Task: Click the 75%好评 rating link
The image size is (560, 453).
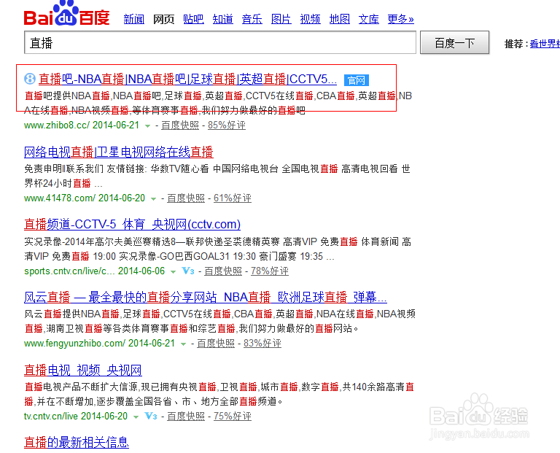Action: point(233,417)
